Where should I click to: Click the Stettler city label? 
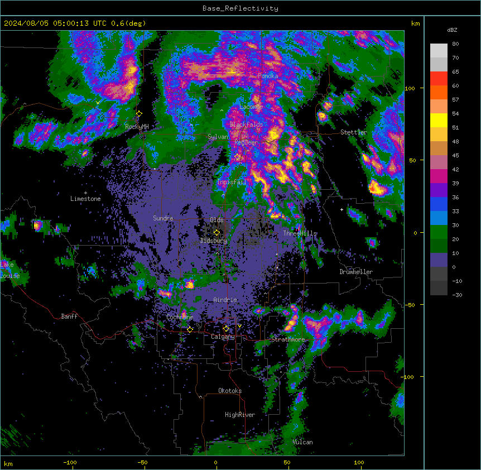(354, 132)
